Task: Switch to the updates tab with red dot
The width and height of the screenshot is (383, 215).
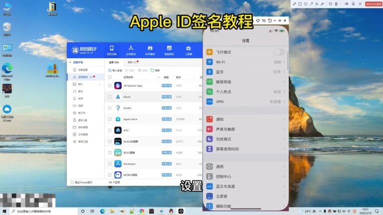Action: point(133,62)
